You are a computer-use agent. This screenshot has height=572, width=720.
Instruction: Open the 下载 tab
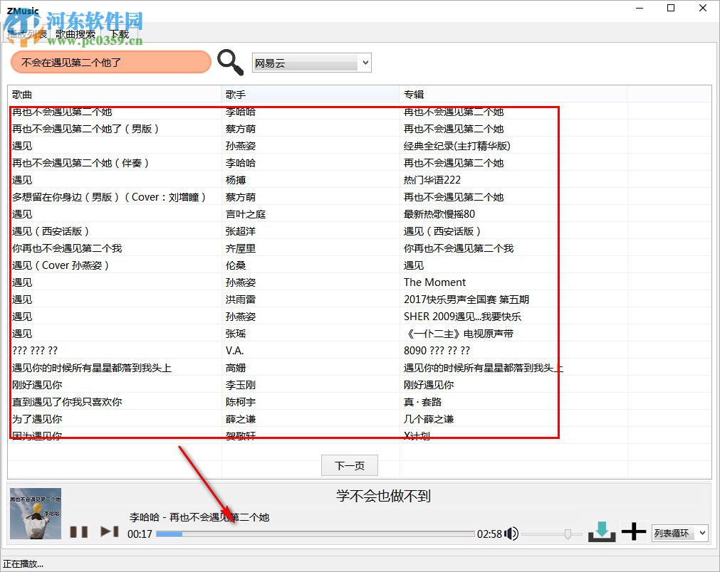click(119, 33)
